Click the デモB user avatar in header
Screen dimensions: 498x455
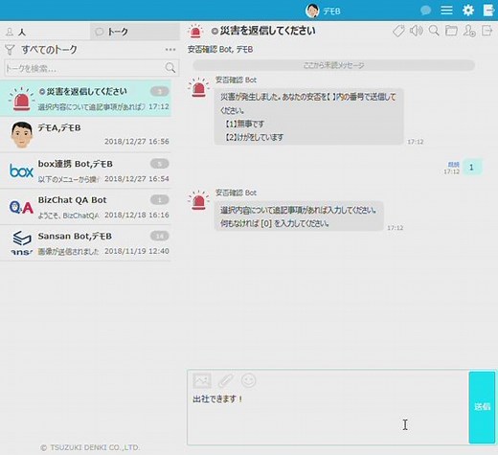pyautogui.click(x=312, y=11)
